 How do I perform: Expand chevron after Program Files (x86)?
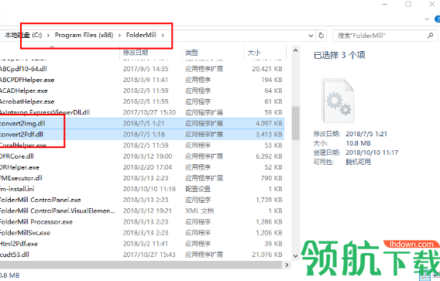click(x=120, y=36)
